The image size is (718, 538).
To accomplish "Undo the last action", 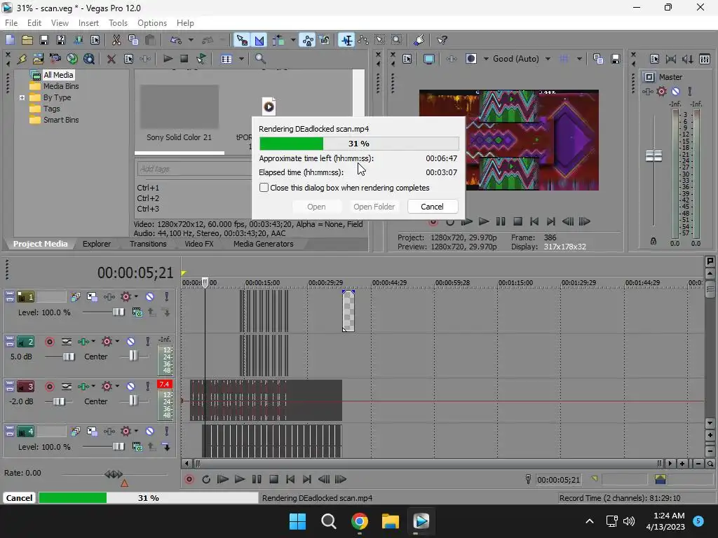I will point(176,40).
